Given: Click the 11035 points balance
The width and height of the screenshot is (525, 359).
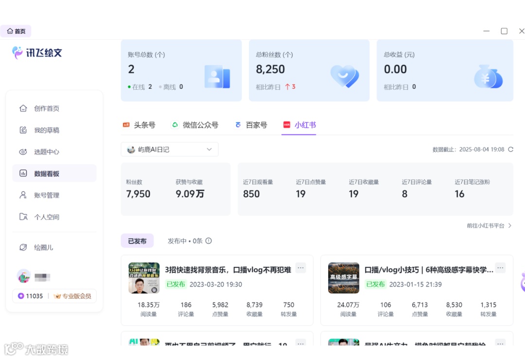Looking at the screenshot, I should (34, 296).
